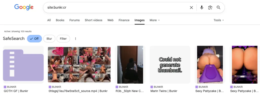The width and height of the screenshot is (260, 96).
Task: Switch to the All tab
Action: (x=49, y=20)
